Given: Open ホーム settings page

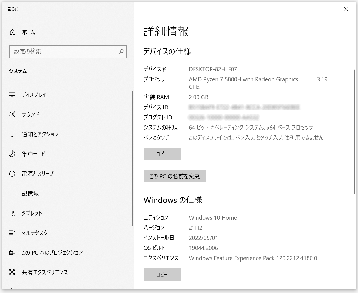Looking at the screenshot, I should 29,32.
